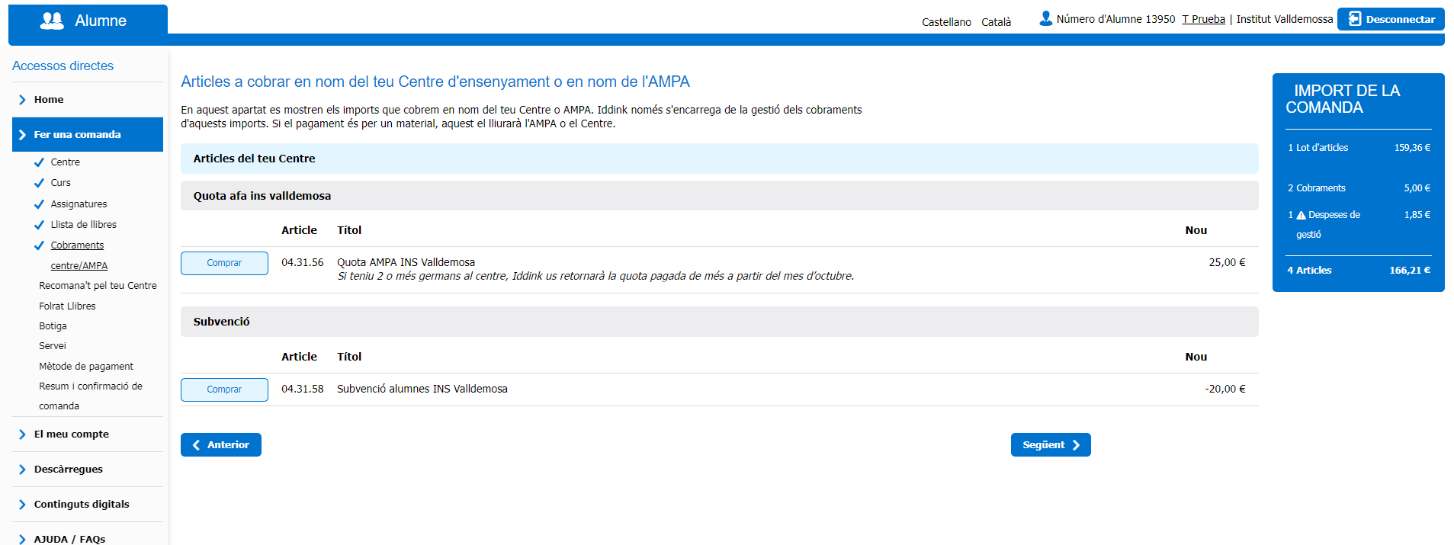The height and width of the screenshot is (545, 1454).
Task: Log out with the Desconnectar button
Action: [x=1390, y=19]
